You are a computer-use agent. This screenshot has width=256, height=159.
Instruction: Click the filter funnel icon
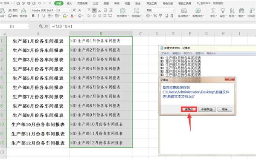coord(223,11)
